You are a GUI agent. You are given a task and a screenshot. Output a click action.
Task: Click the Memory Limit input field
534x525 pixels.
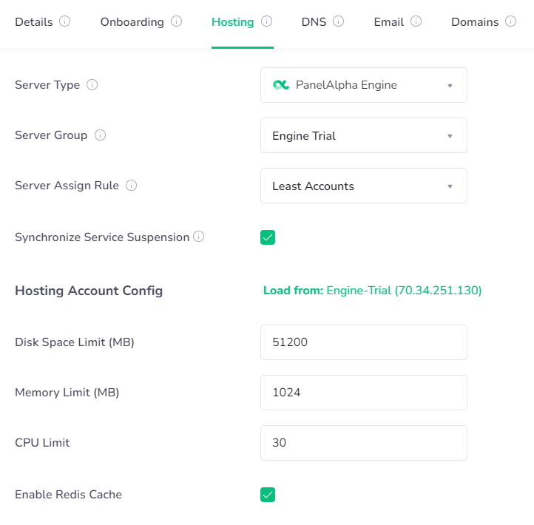[364, 393]
